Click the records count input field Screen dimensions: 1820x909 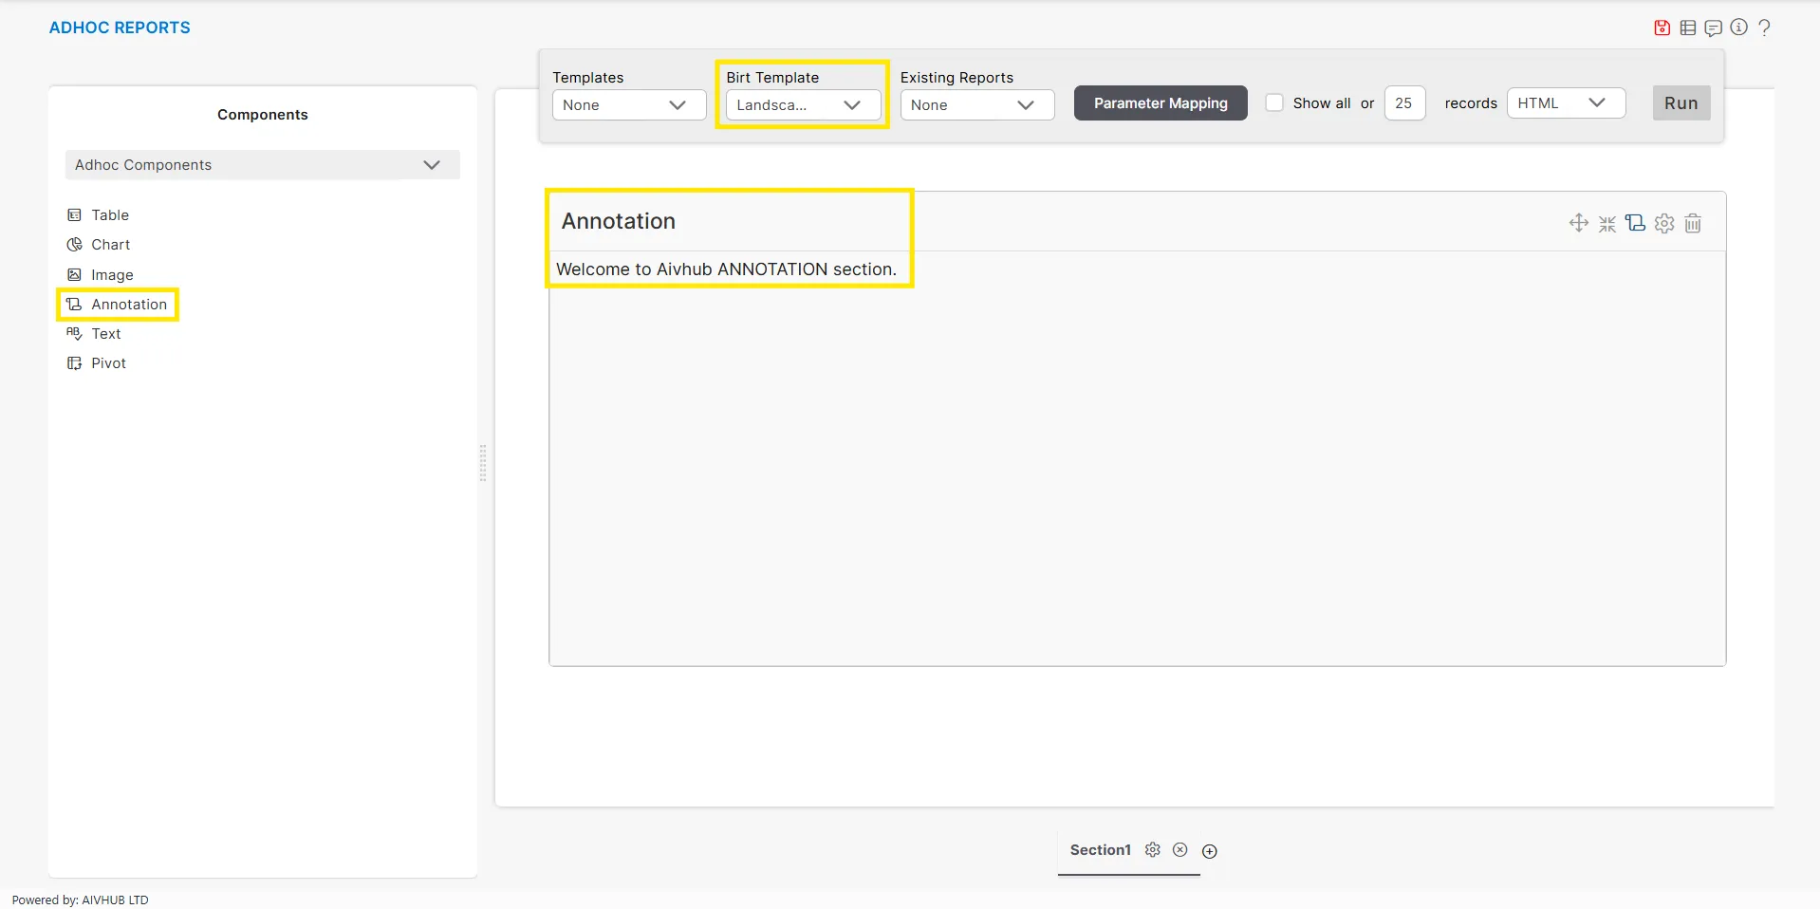(1403, 103)
